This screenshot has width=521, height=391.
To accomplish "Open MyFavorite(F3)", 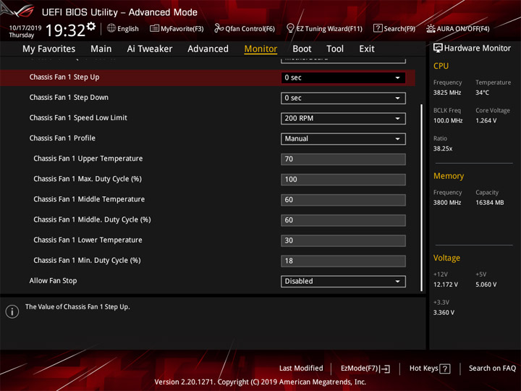I will click(177, 28).
